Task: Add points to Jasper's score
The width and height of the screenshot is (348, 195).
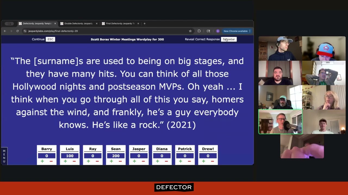Action: point(134,161)
